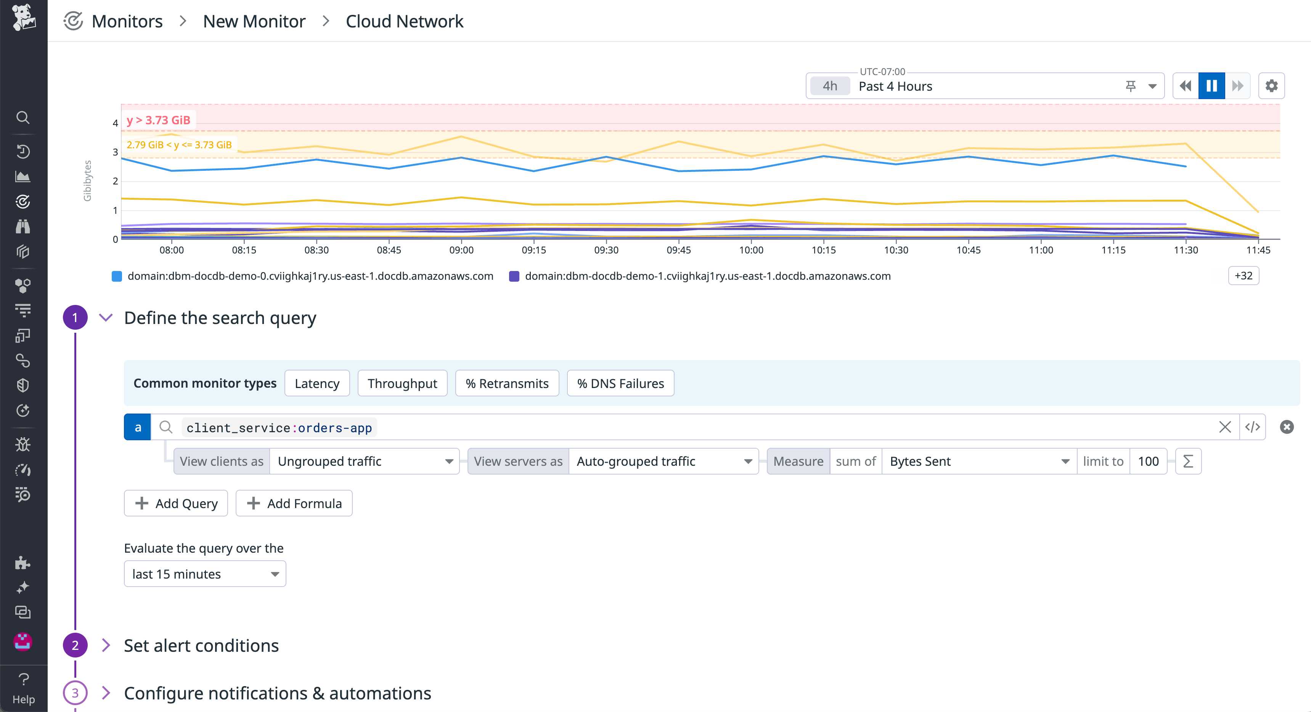The image size is (1311, 712).
Task: Click the Add Query button
Action: (x=175, y=503)
